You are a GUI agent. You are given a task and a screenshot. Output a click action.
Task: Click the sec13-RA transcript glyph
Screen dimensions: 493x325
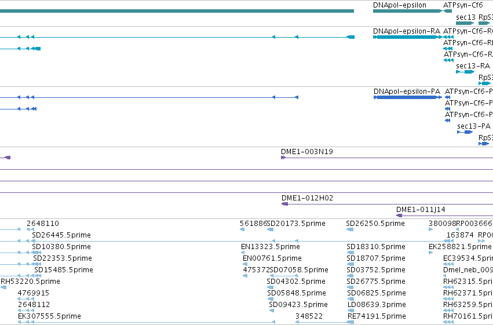(465, 72)
